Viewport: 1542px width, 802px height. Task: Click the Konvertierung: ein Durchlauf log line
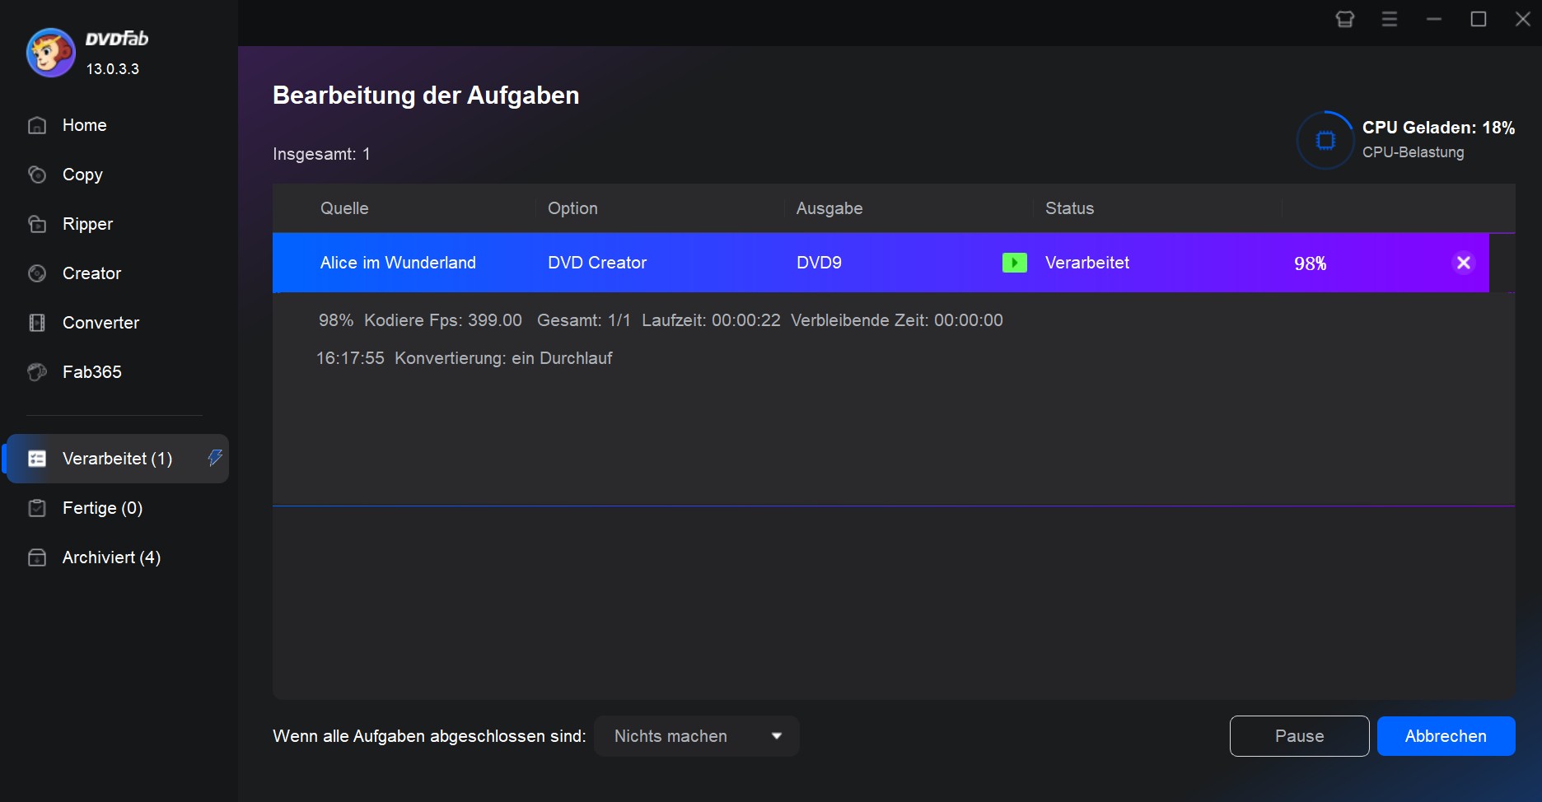tap(503, 358)
